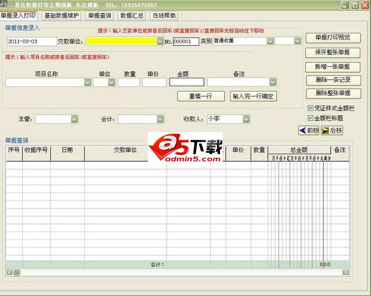The height and width of the screenshot is (296, 371).
Task: Click the 金额 input field
Action: point(187,82)
